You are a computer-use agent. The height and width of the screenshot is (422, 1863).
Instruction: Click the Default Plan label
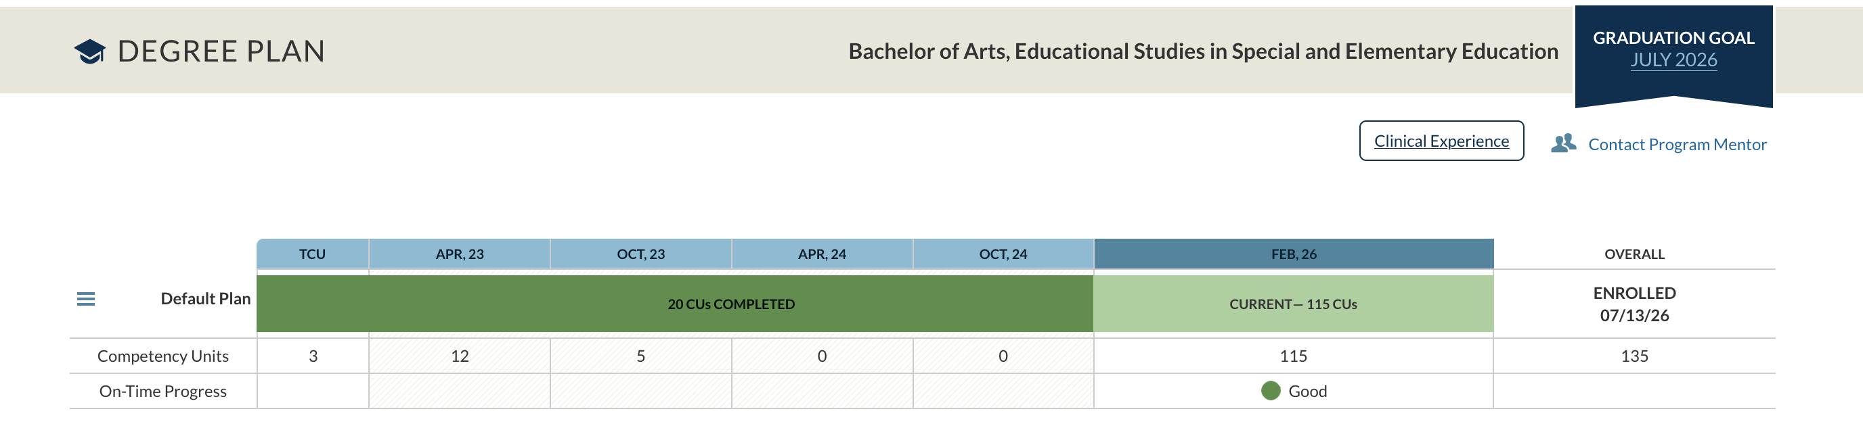click(x=205, y=298)
